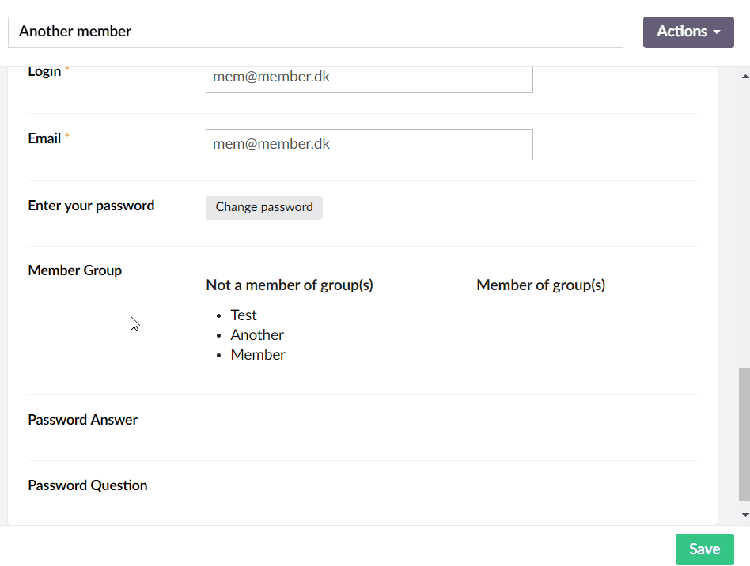Click the Member group entry
The width and height of the screenshot is (750, 566).
click(258, 354)
